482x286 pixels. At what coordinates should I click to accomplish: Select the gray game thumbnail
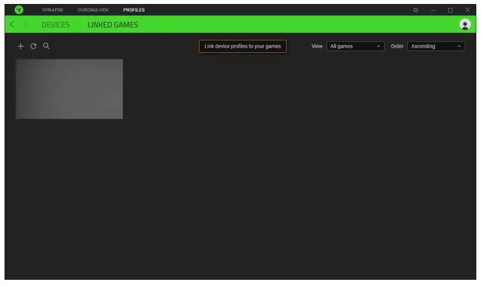[69, 89]
